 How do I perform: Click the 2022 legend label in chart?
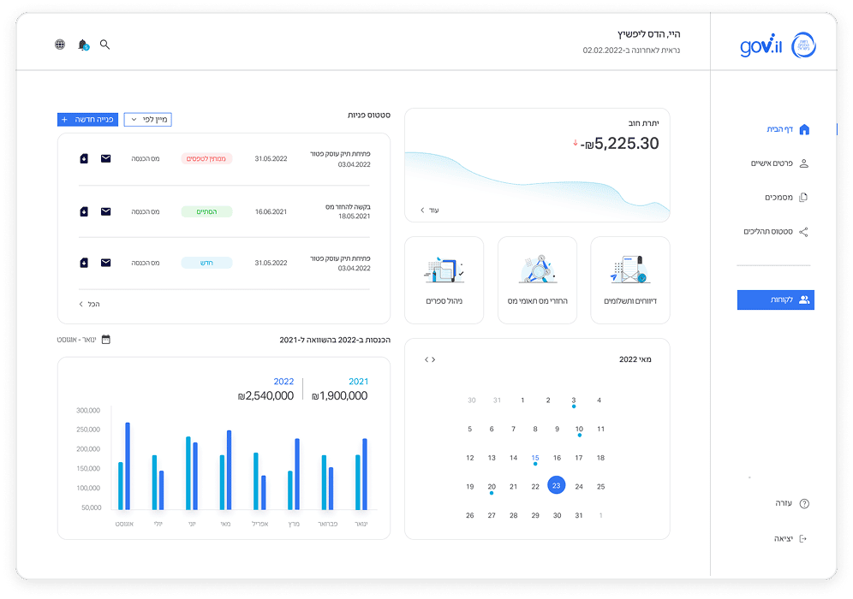tap(283, 382)
